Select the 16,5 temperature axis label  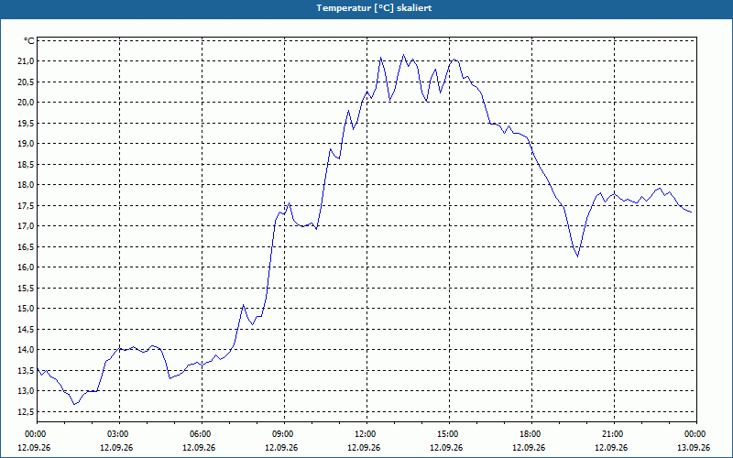pyautogui.click(x=26, y=246)
